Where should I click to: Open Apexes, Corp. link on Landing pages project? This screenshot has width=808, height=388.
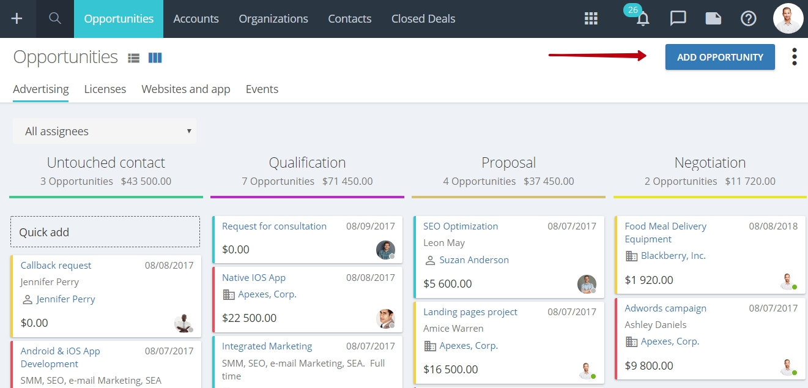[469, 346]
